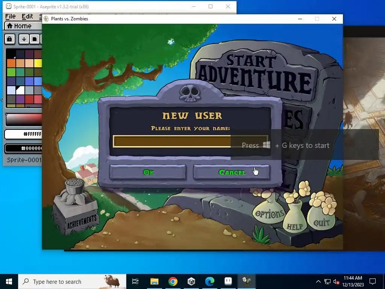Open Aseprite's Edit menu
The width and height of the screenshot is (385, 289).
tap(27, 17)
